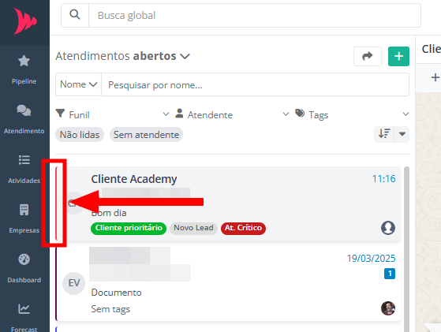The height and width of the screenshot is (332, 441).
Task: Toggle the Sem atendente filter chip
Action: tap(146, 135)
